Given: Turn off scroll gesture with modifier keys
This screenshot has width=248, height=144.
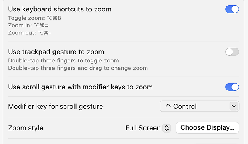Looking at the screenshot, I should point(232,87).
